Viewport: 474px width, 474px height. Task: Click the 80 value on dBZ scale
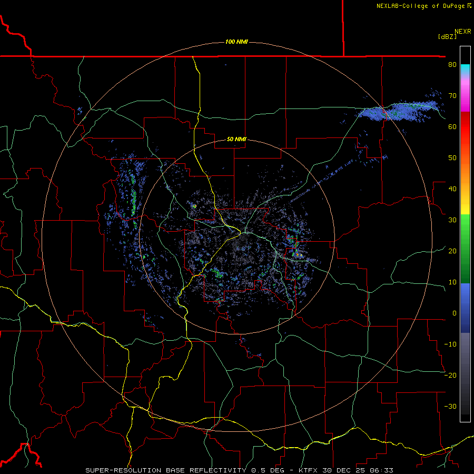pos(452,64)
